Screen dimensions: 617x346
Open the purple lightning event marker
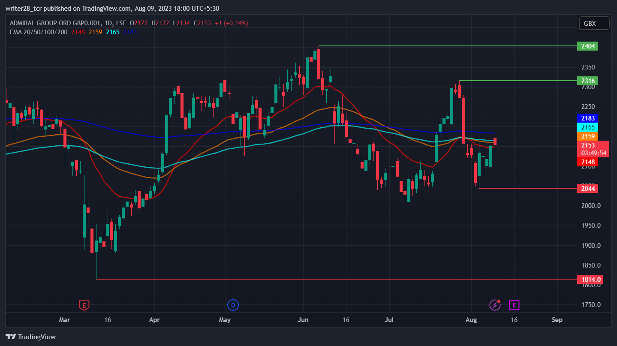[495, 305]
